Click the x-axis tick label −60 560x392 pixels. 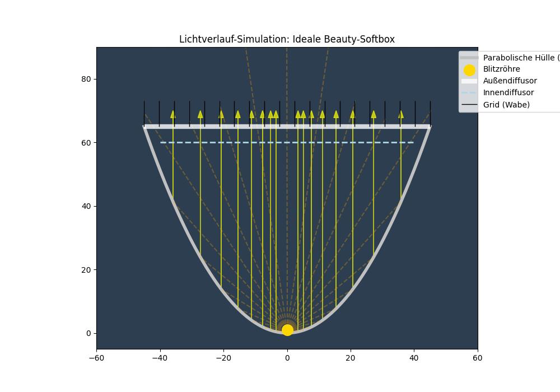pyautogui.click(x=96, y=357)
